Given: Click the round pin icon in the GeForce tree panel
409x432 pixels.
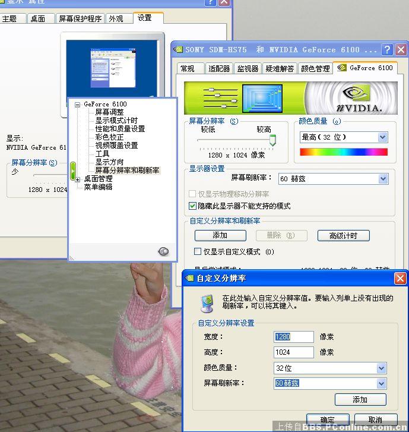Looking at the screenshot, I should click(163, 251).
